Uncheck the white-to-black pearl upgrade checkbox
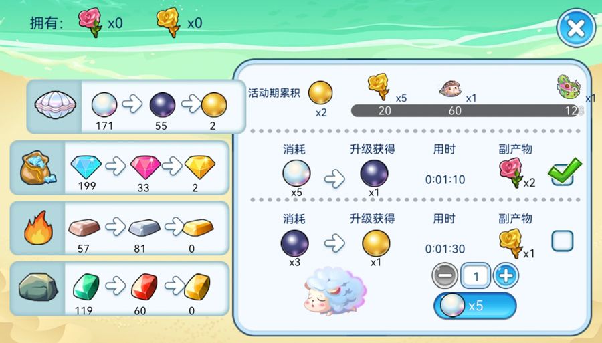 [563, 173]
